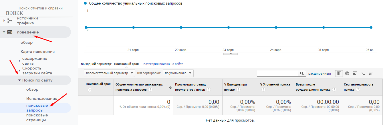Select the performance bar view icon

point(355,73)
